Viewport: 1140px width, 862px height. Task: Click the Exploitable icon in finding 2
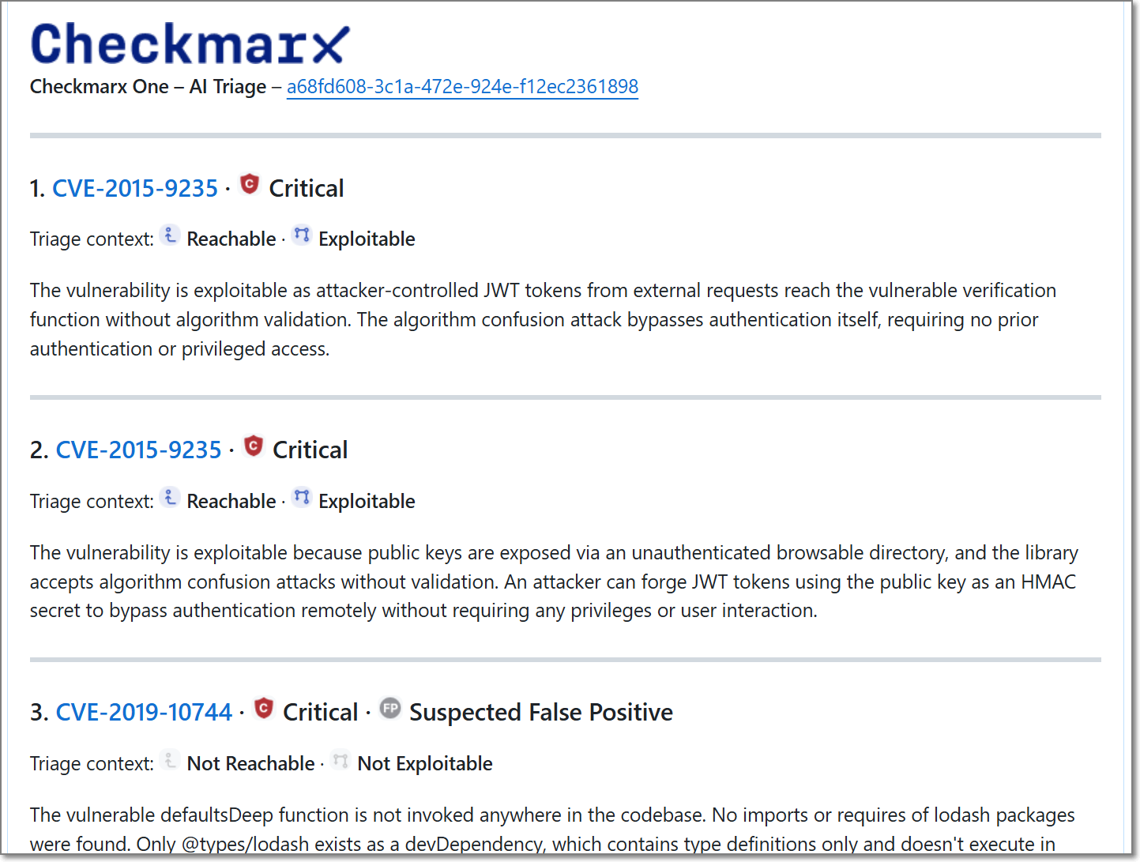(x=302, y=497)
